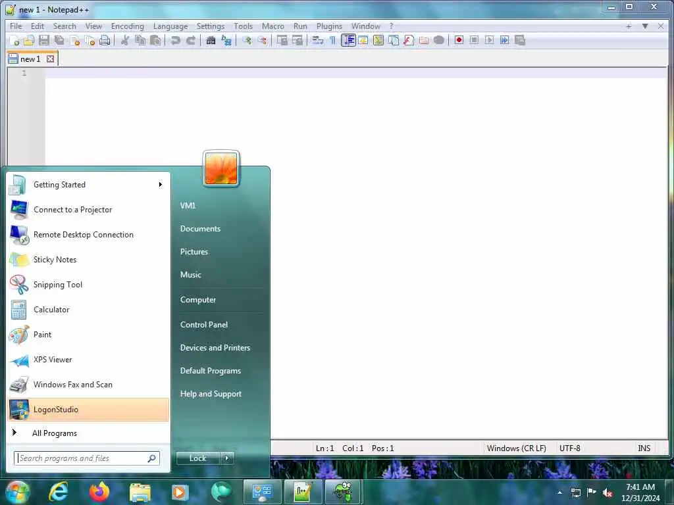Screen dimensions: 674x505
Task: Click the user account flower picture
Action: click(x=221, y=169)
